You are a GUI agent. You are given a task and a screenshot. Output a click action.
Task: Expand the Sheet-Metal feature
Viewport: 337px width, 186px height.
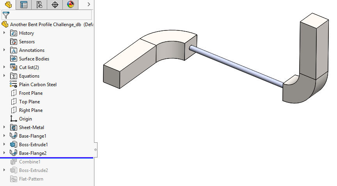coord(4,128)
